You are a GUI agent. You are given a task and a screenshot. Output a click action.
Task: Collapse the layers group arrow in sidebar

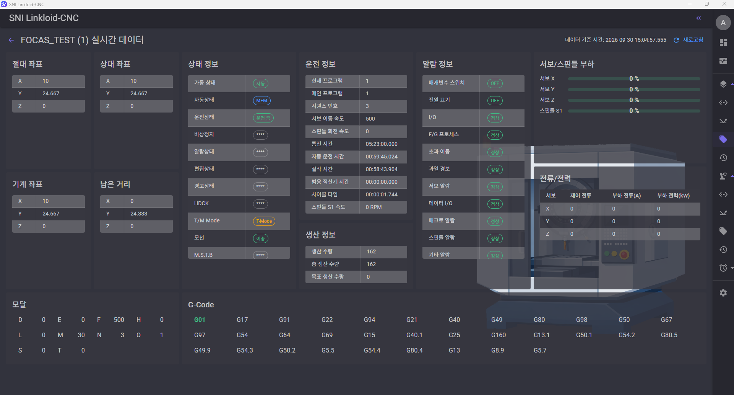click(x=732, y=84)
